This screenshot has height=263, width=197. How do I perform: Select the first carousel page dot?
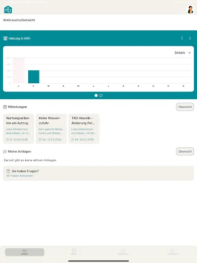tap(96, 96)
